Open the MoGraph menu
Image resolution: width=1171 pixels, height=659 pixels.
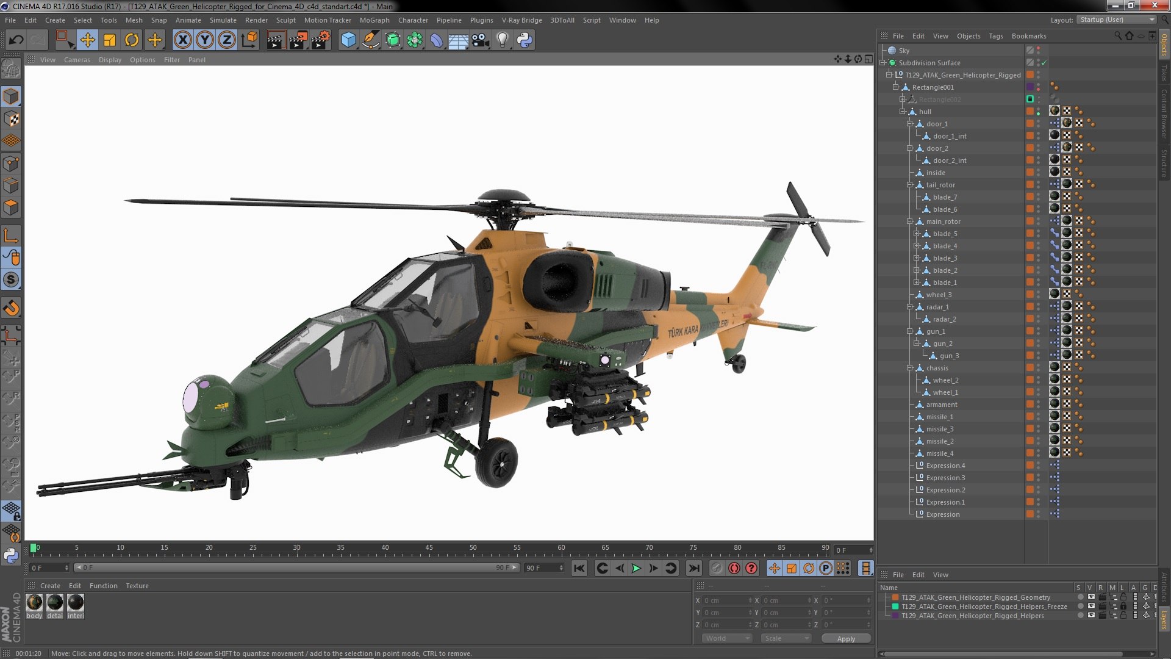point(374,20)
